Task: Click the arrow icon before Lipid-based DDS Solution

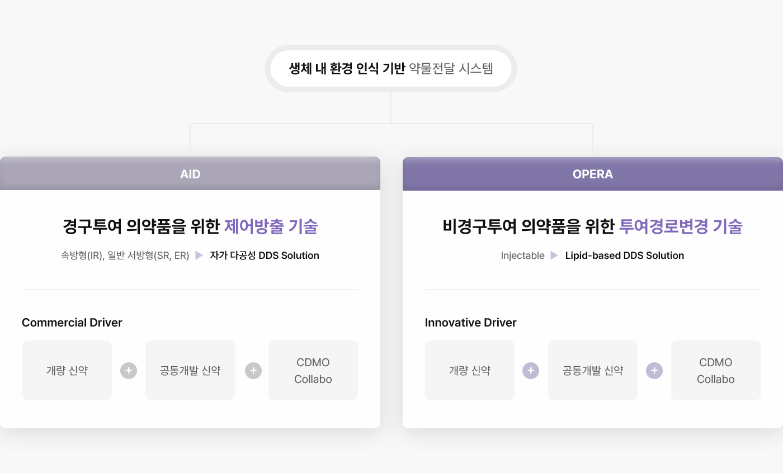Action: pyautogui.click(x=554, y=256)
